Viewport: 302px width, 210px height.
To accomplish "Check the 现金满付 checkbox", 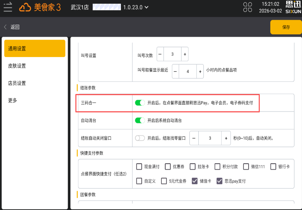I will (x=139, y=167).
